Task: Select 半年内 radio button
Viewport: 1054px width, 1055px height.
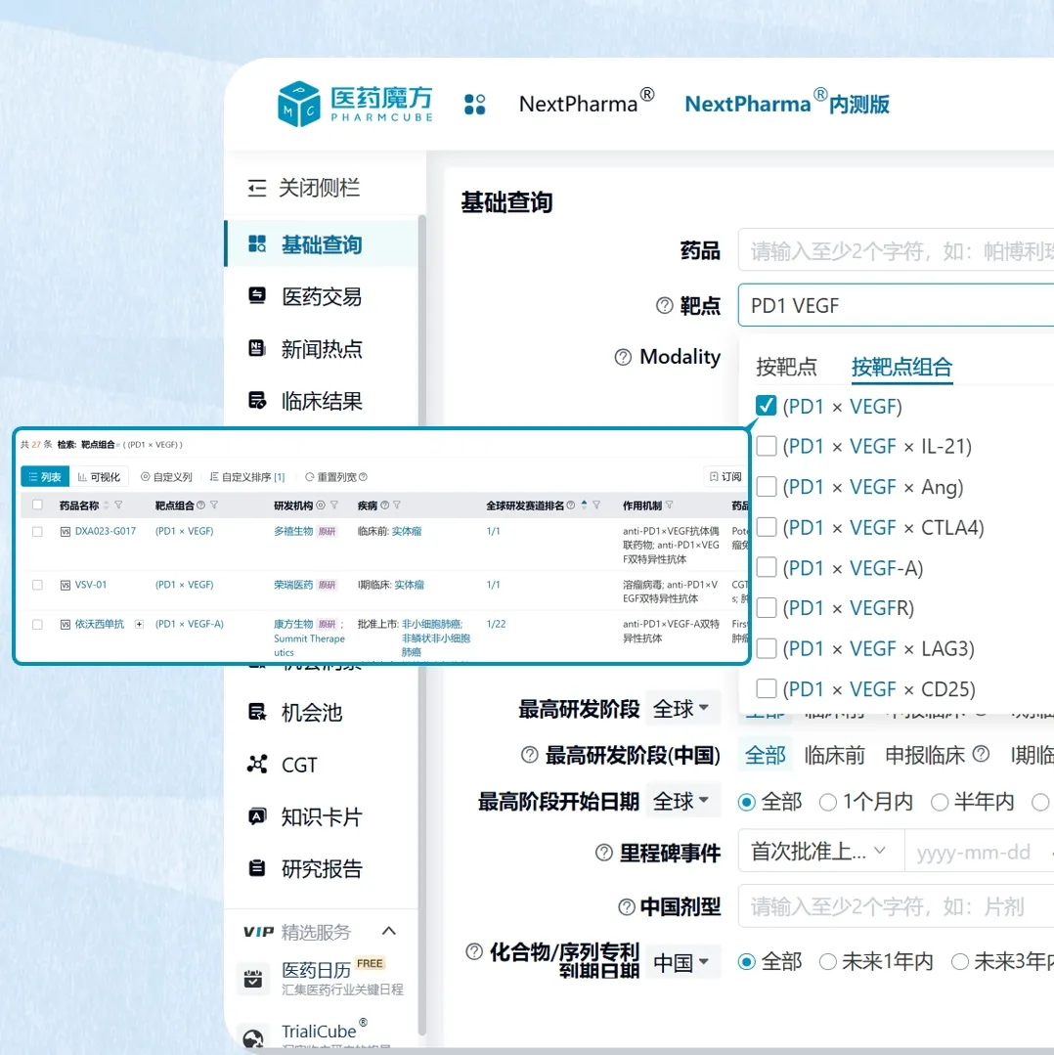Action: (939, 802)
